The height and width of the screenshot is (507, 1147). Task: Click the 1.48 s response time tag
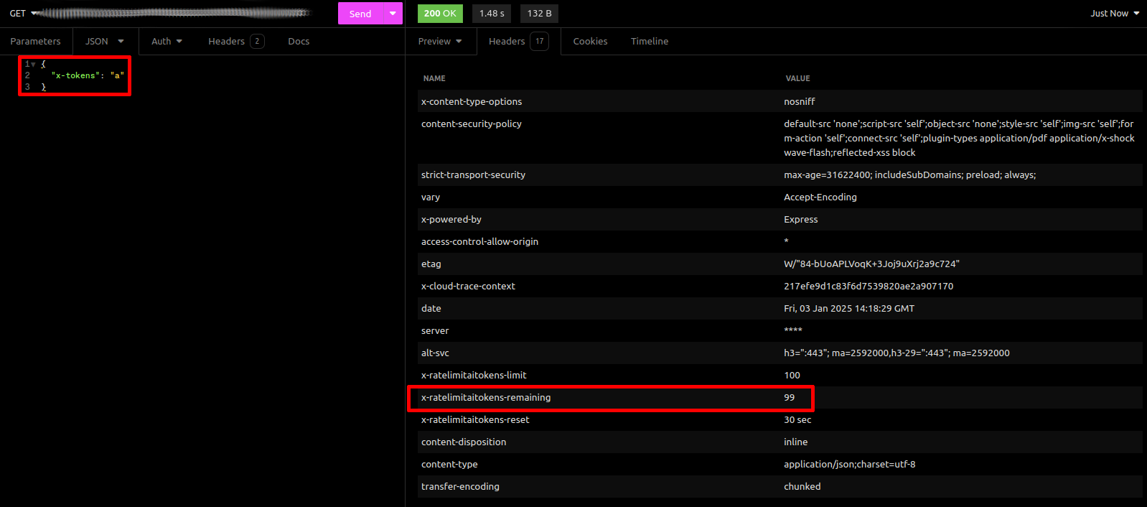click(492, 14)
